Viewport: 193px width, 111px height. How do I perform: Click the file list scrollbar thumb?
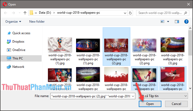pyautogui.click(x=190, y=43)
